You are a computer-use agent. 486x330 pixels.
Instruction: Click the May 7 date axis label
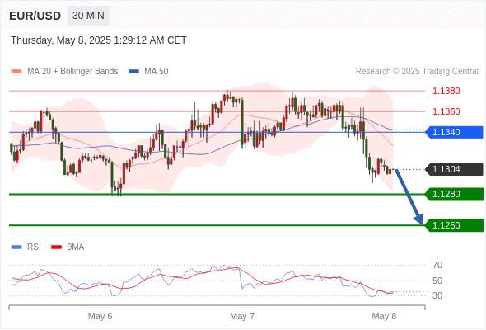click(x=242, y=316)
